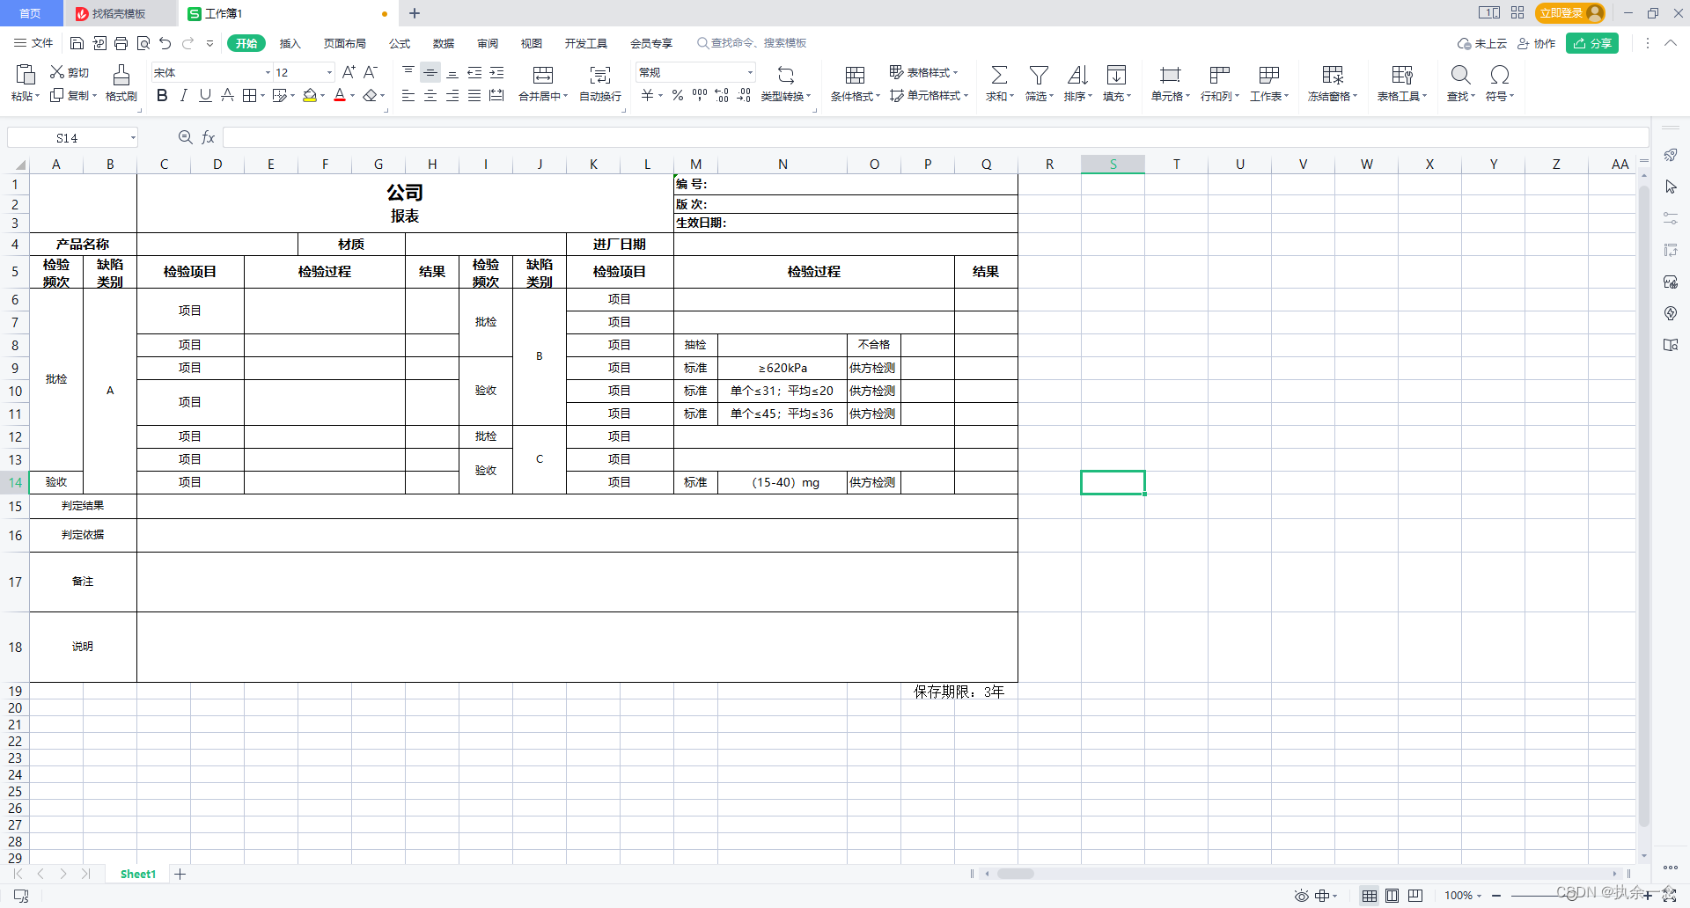Click in the formula bar input
Image resolution: width=1690 pixels, height=908 pixels.
point(935,137)
